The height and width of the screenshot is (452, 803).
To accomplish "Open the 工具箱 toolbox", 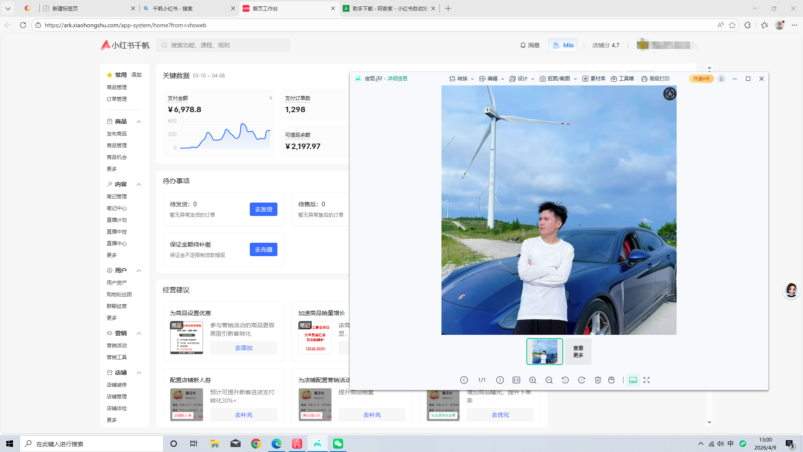I will [x=623, y=78].
